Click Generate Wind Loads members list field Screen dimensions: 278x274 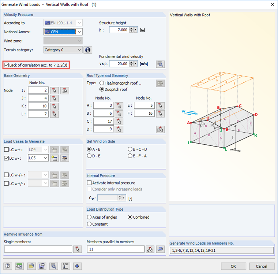(222, 251)
